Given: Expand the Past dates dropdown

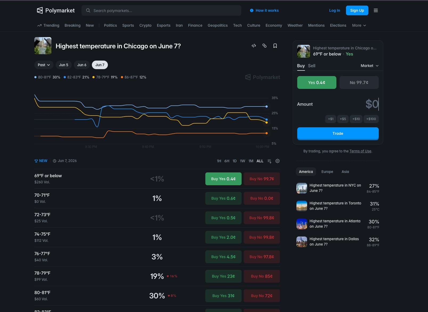Looking at the screenshot, I should (44, 65).
